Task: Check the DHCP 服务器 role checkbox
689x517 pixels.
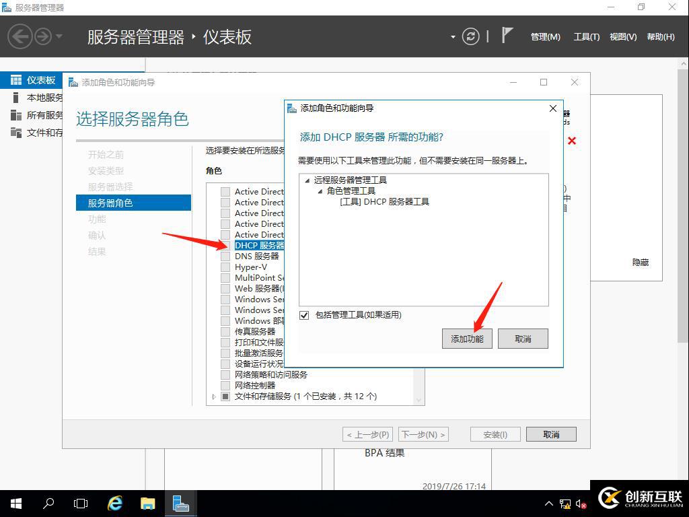Action: 225,245
